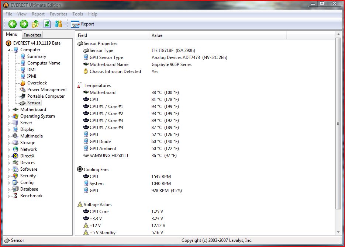The height and width of the screenshot is (247, 345).
Task: Click the Software icon in tree
Action: 15,169
